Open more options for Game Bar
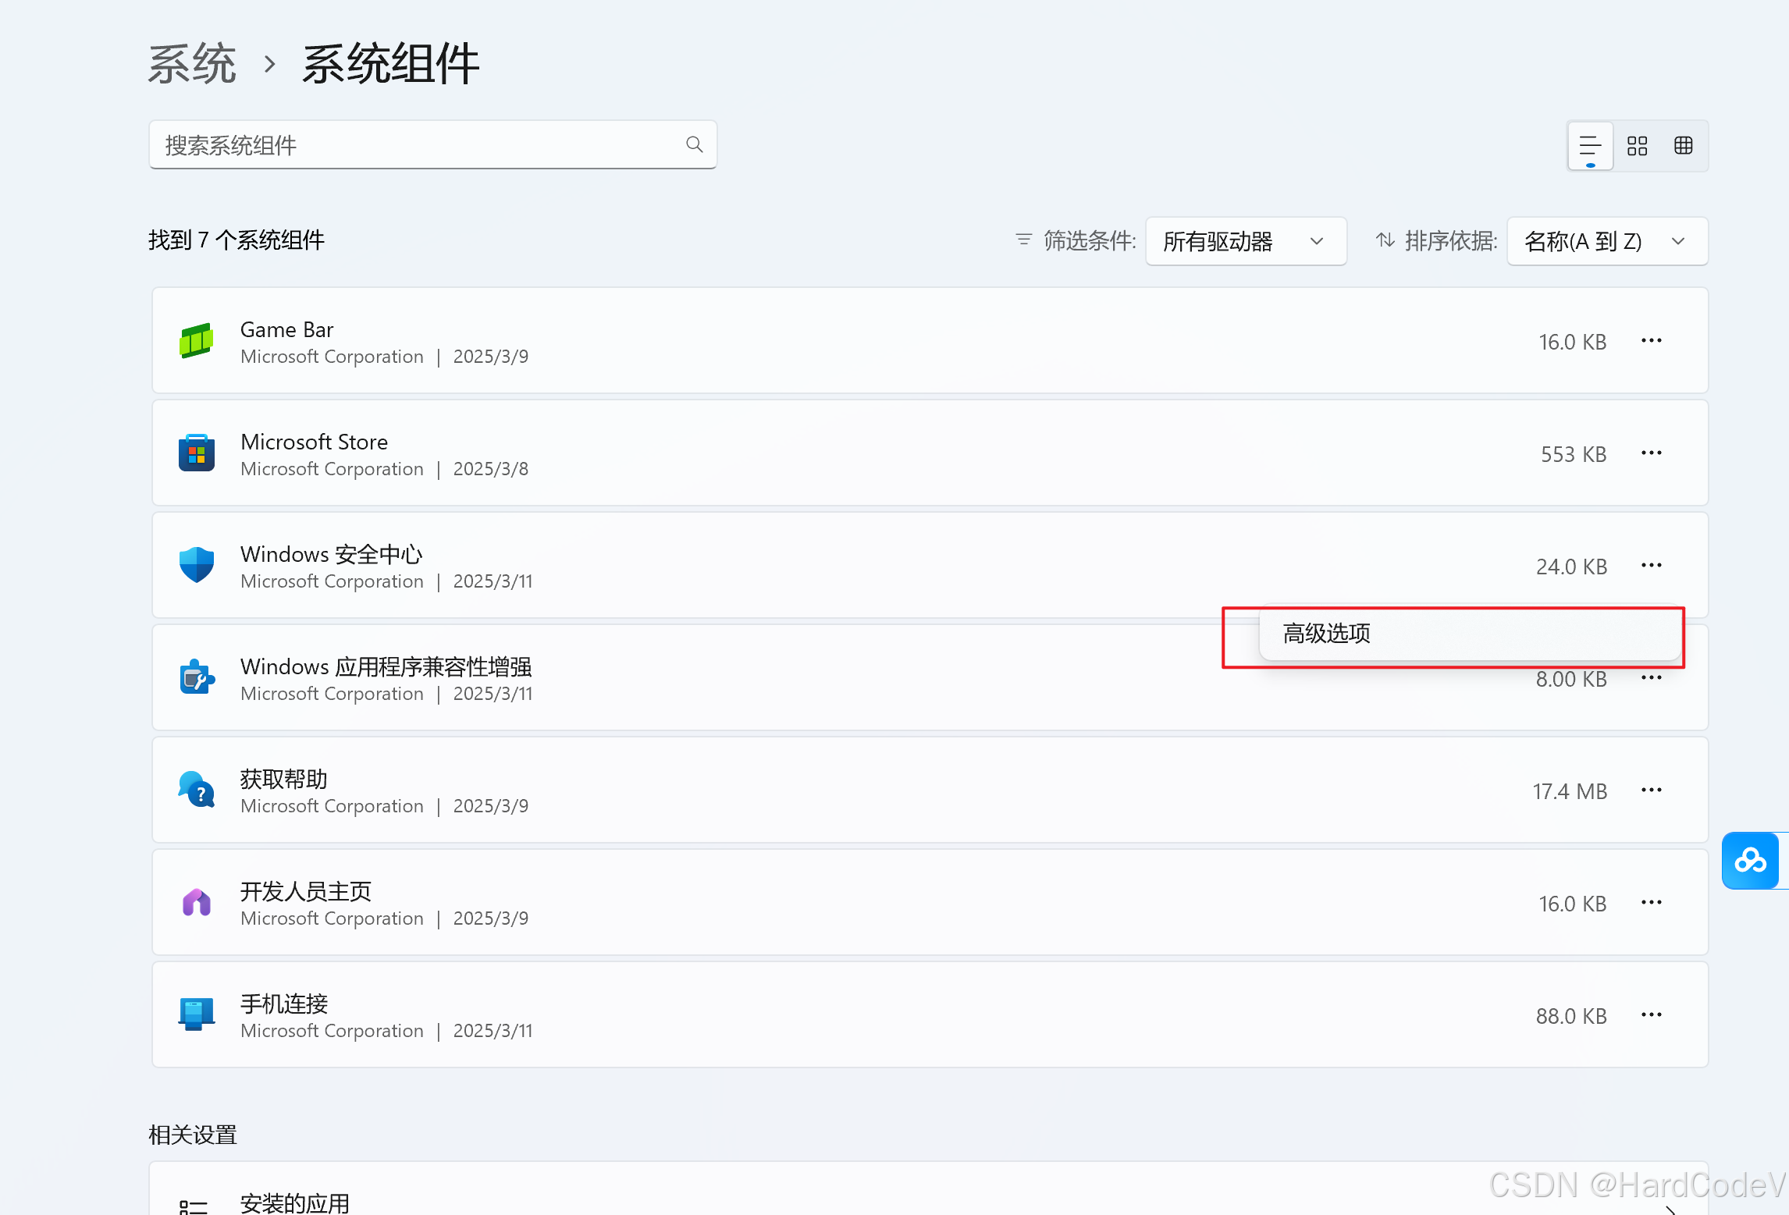This screenshot has height=1215, width=1789. (x=1651, y=341)
